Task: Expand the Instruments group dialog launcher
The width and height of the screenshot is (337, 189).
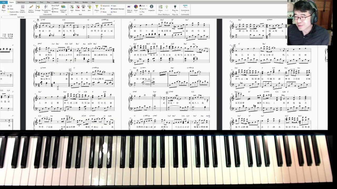Action: (x=66, y=14)
